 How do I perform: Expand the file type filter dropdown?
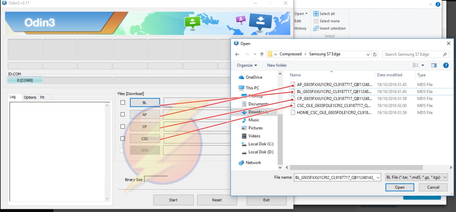tap(445, 177)
